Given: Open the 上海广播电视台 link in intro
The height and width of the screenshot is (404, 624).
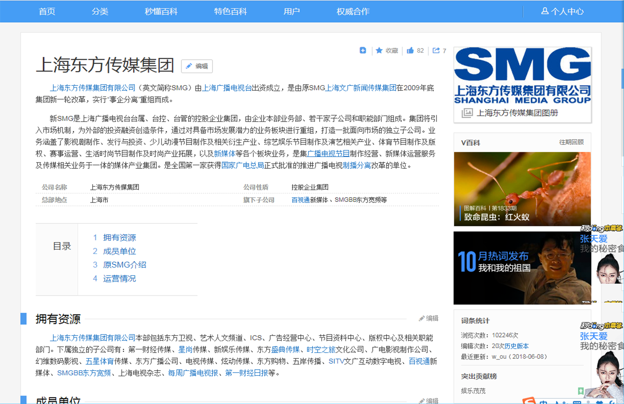Looking at the screenshot, I should (227, 88).
